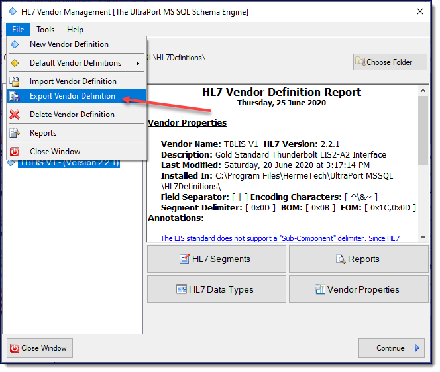Click the Reports button below the report

[358, 259]
